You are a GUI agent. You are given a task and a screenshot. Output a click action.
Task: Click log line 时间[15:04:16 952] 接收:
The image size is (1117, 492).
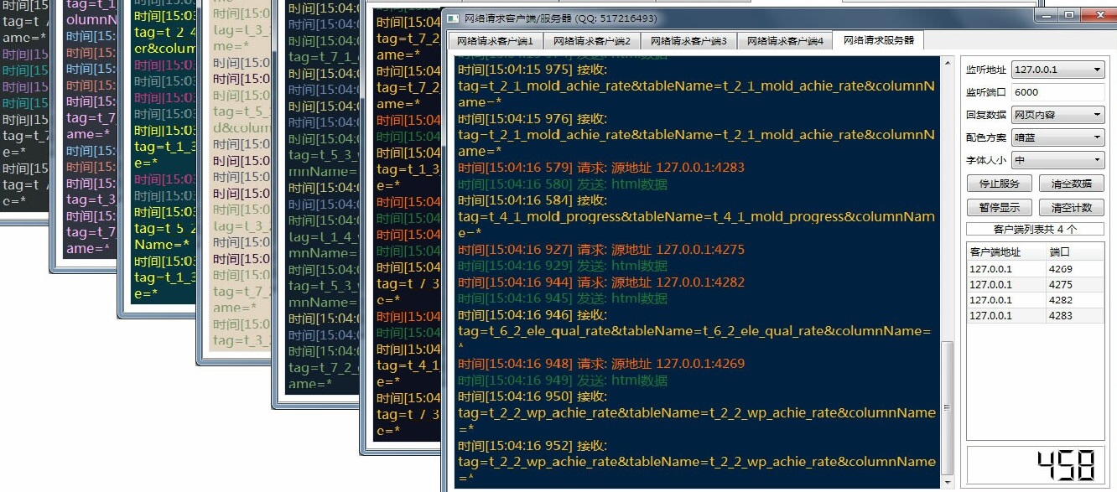533,446
